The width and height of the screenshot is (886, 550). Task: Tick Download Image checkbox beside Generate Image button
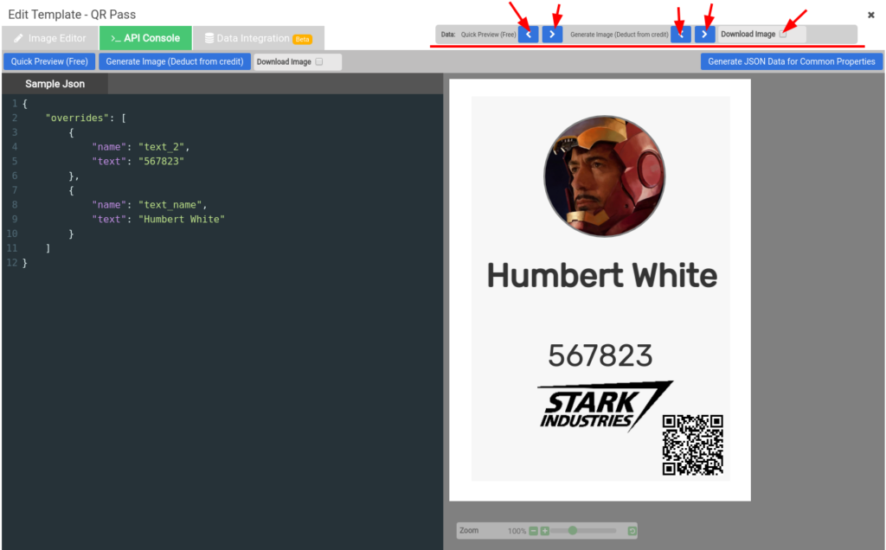pyautogui.click(x=318, y=61)
